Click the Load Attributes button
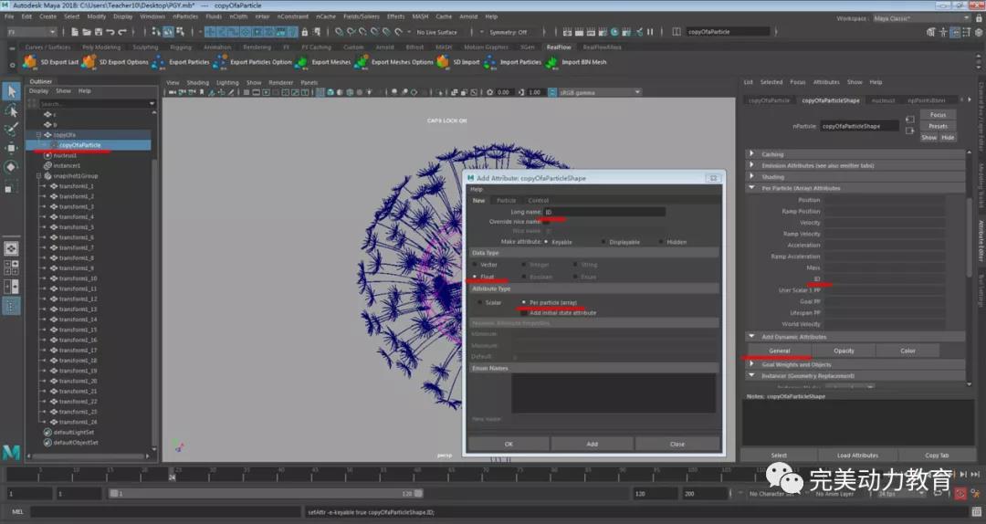This screenshot has width=986, height=524. point(857,455)
